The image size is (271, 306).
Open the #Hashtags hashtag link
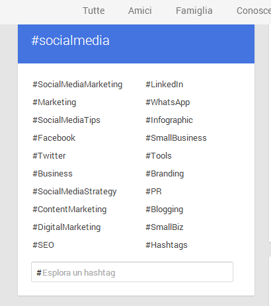167,245
